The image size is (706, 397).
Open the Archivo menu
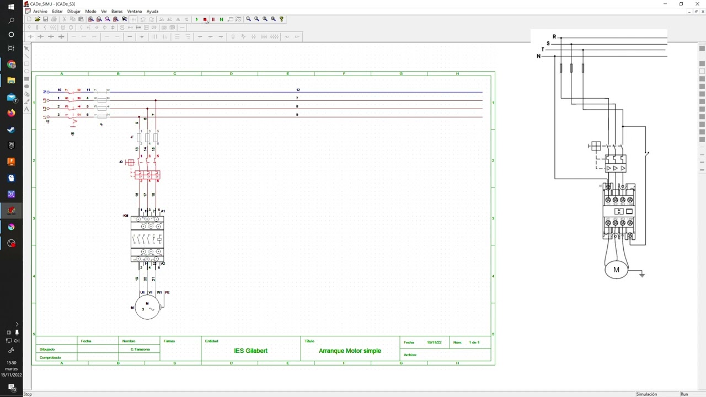pyautogui.click(x=40, y=11)
